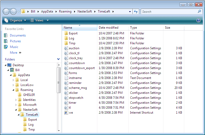Expand the Microsoft folder in tree
205x135 pixels.
[16, 105]
